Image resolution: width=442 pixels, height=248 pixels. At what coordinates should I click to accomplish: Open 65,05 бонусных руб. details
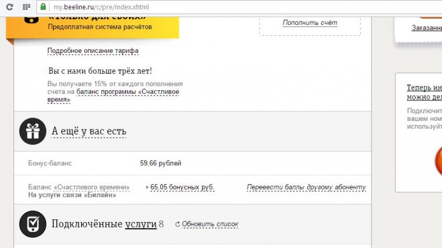(x=182, y=187)
